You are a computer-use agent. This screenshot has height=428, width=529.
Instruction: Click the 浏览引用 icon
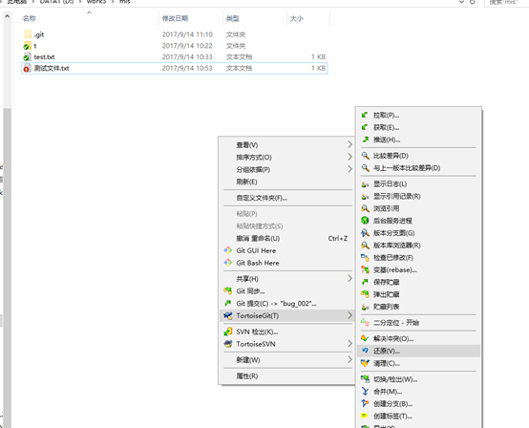tap(365, 208)
